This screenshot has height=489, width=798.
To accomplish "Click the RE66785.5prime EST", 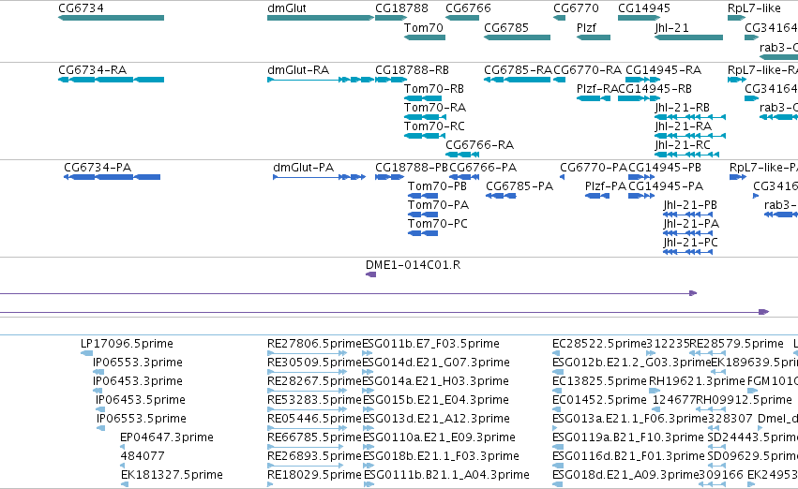I will click(307, 447).
